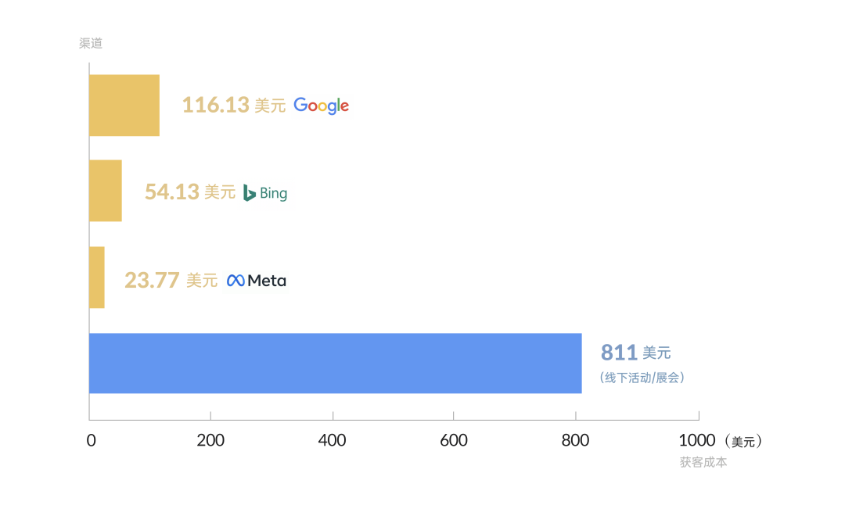This screenshot has width=845, height=516.
Task: Click the 23.77 美元 value label
Action: point(171,280)
